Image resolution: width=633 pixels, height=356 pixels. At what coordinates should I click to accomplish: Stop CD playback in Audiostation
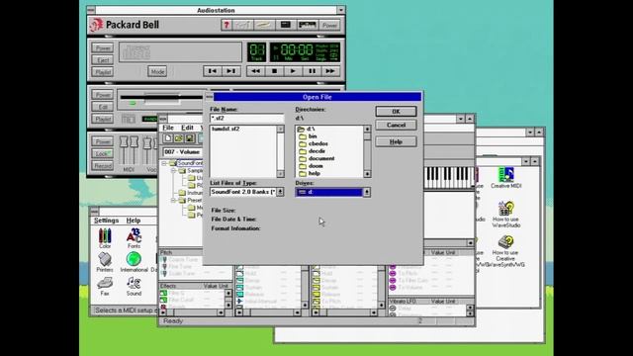click(274, 71)
